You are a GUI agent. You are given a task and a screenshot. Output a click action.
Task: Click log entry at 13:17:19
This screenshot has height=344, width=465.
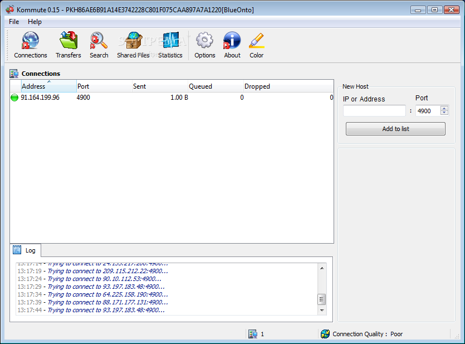[92, 271]
